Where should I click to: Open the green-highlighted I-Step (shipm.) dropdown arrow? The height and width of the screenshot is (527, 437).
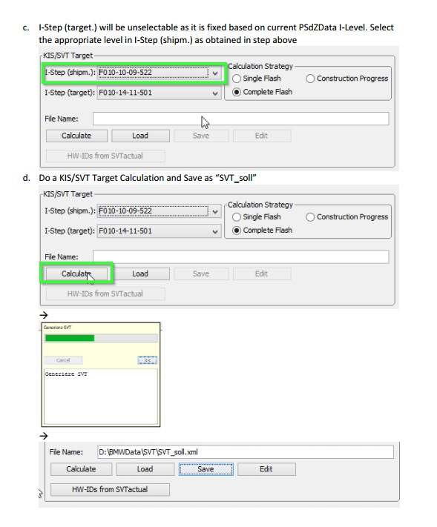(215, 73)
